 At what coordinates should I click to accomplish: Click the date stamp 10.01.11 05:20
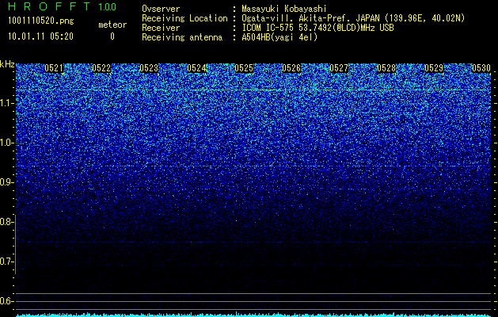click(40, 36)
